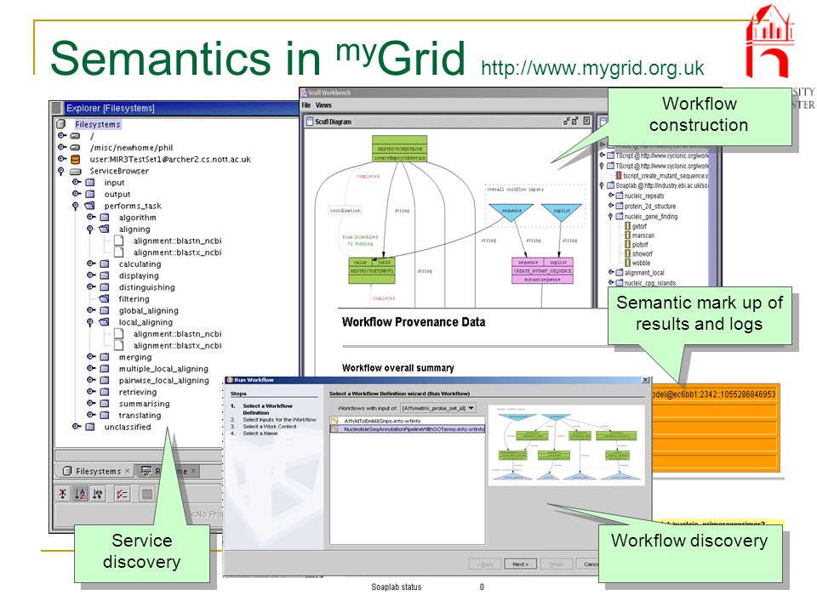Select the /misc/newhome/phil filesystem entry
This screenshot has width=817, height=612.
131,148
